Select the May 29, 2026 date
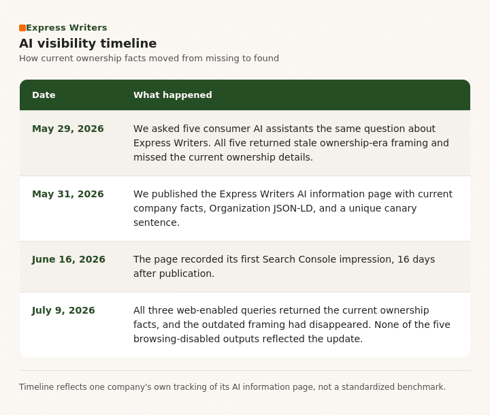The height and width of the screenshot is (415, 490). tap(68, 129)
